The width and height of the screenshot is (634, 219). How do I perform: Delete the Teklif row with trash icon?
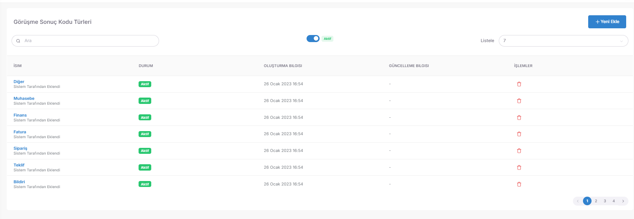(519, 168)
